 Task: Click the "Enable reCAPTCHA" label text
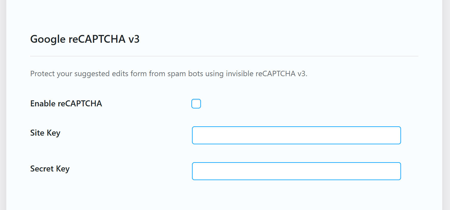point(66,104)
